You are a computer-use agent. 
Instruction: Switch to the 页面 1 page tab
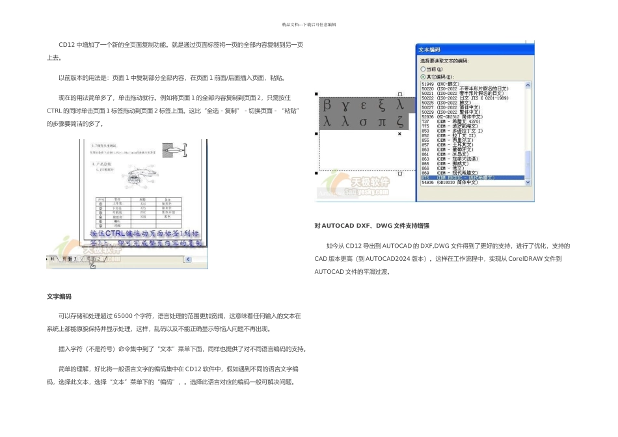pyautogui.click(x=70, y=259)
